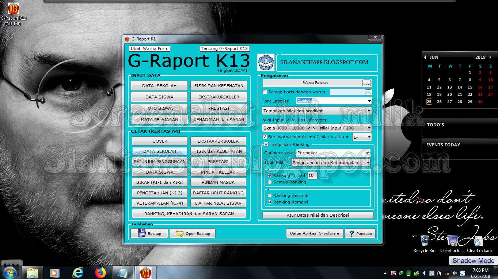Screen dimensions: 498x279
Task: Open the ClearLock.ini file icon
Action: [x=479, y=244]
